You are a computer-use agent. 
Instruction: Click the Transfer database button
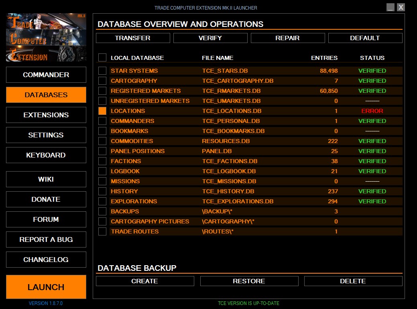coord(133,38)
